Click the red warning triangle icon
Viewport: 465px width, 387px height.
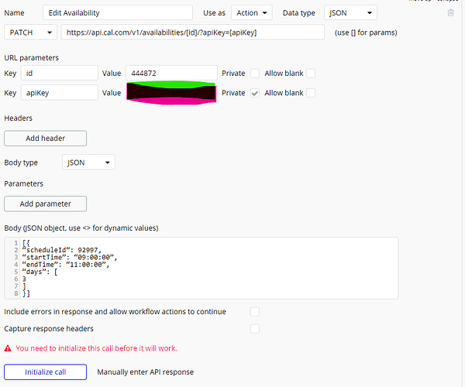(x=8, y=348)
